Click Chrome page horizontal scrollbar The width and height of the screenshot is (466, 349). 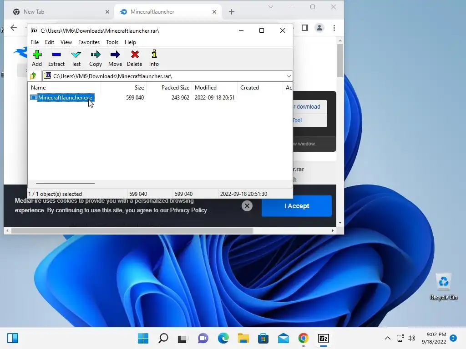coord(132,230)
